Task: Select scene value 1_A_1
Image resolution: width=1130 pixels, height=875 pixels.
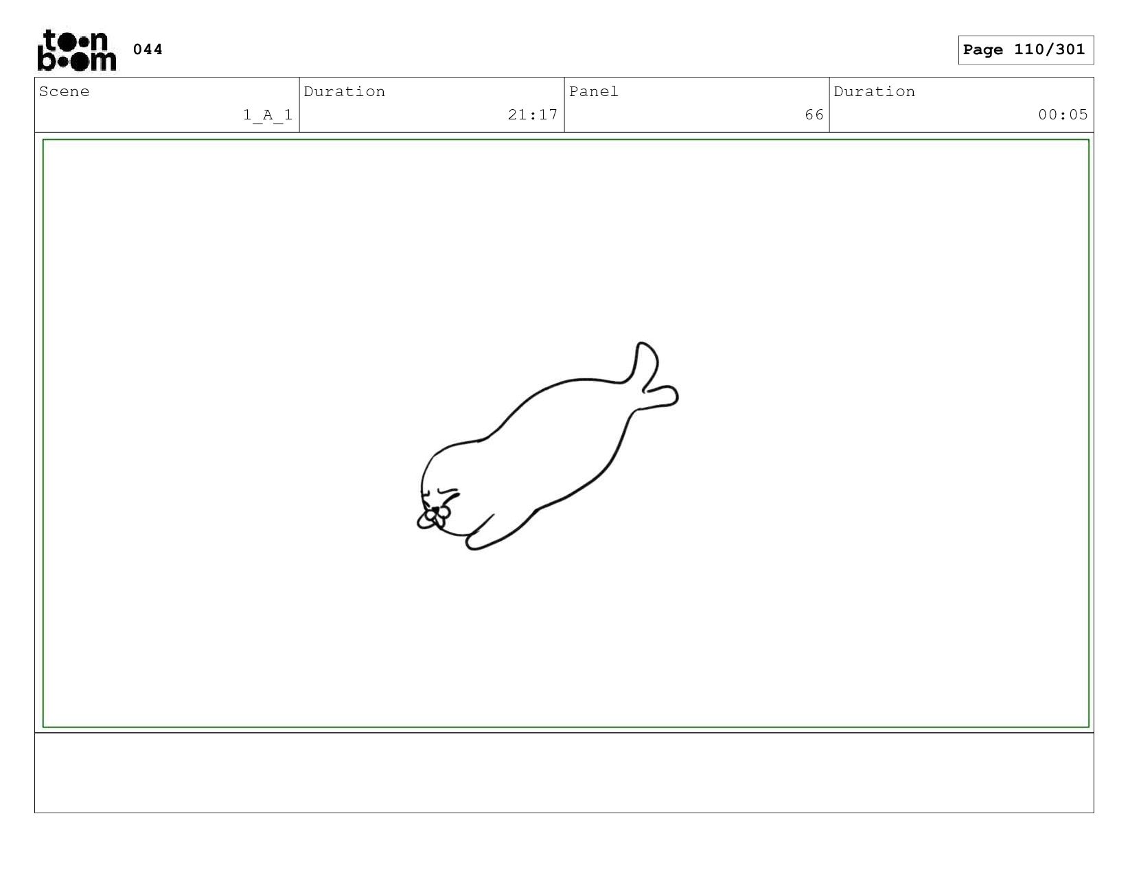Action: [268, 115]
